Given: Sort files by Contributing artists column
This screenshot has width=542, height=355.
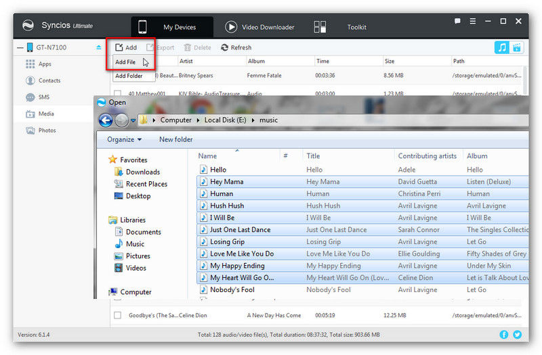Looking at the screenshot, I should click(428, 156).
